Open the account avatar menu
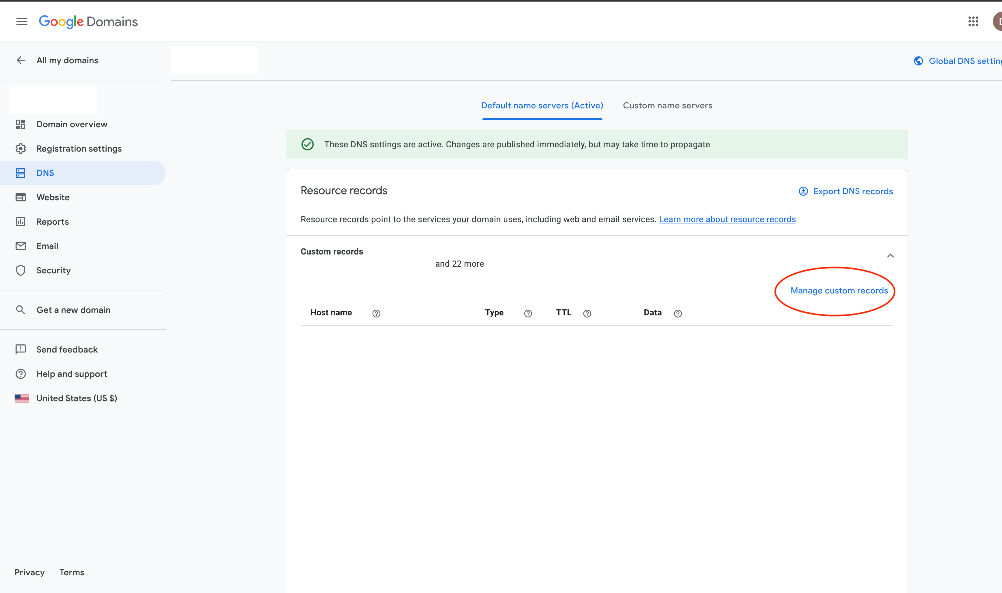Screen dimensions: 1002x593 pos(998,22)
